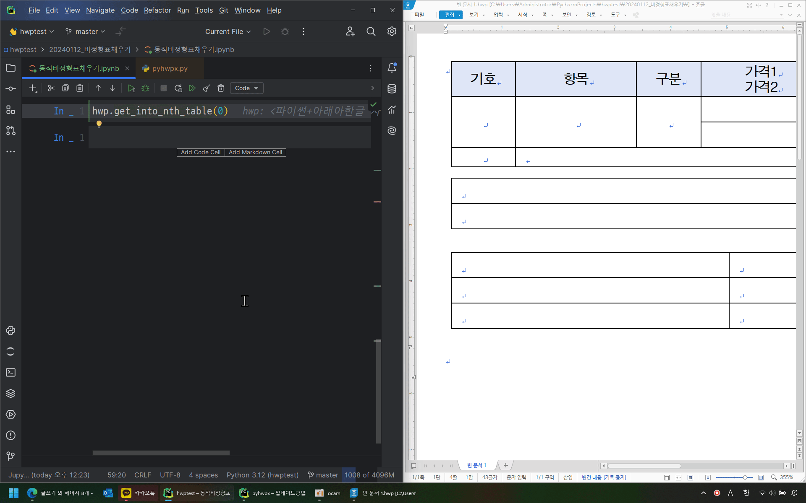
Task: Open the Refactor menu
Action: [157, 10]
